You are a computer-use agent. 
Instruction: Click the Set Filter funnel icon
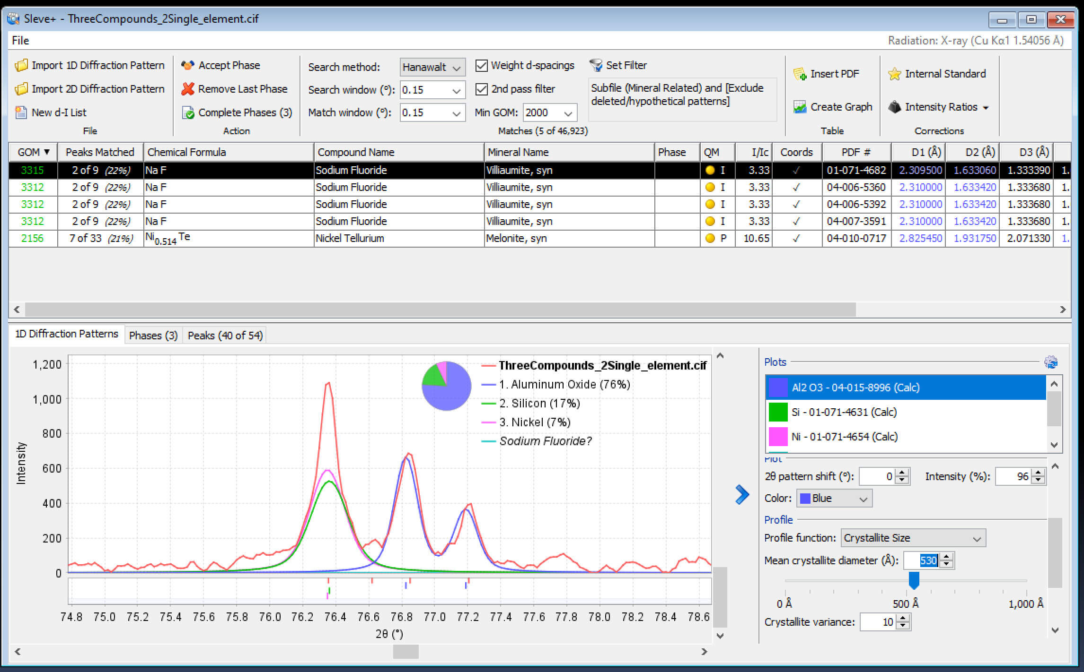tap(596, 65)
